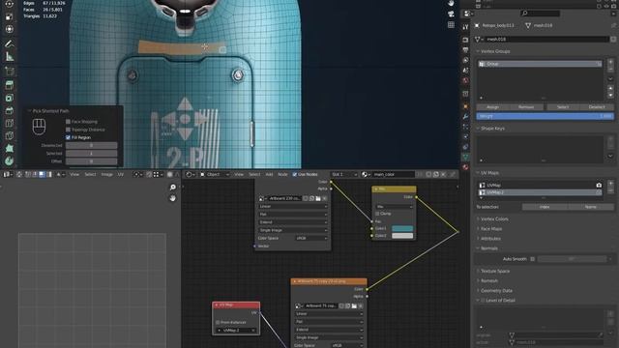Open the Tool properties tab

[465, 27]
